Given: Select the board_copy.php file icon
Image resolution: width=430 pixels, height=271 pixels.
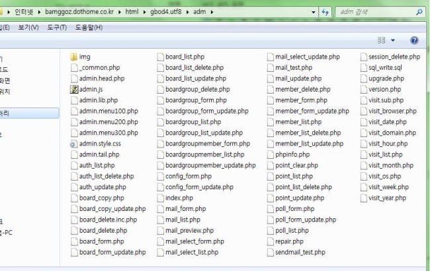Looking at the screenshot, I should pyautogui.click(x=74, y=198).
